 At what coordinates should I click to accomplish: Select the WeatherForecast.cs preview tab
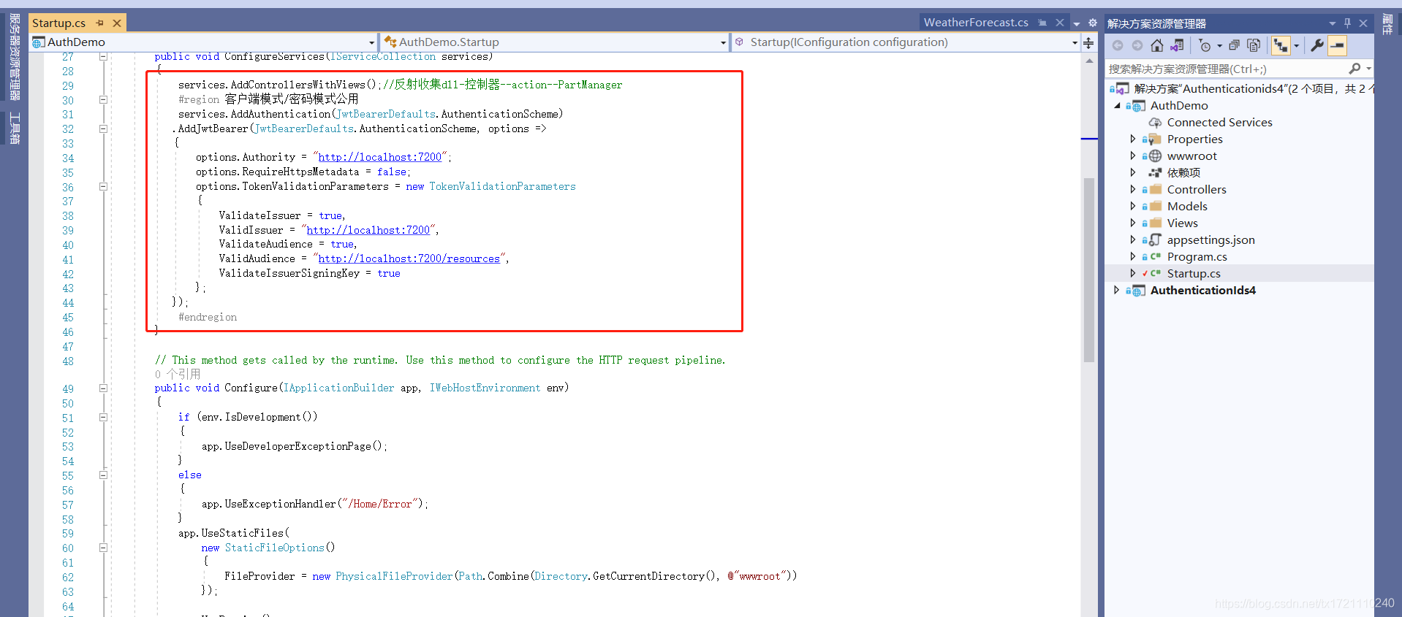click(x=976, y=23)
